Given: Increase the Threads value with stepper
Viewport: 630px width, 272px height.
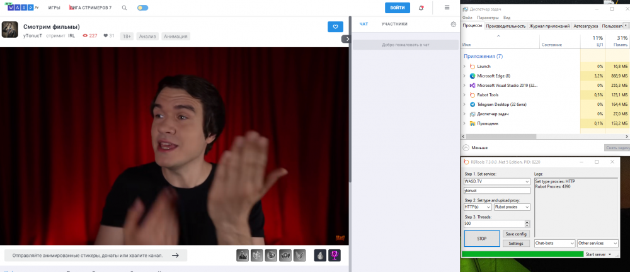Looking at the screenshot, I should pyautogui.click(x=527, y=222).
